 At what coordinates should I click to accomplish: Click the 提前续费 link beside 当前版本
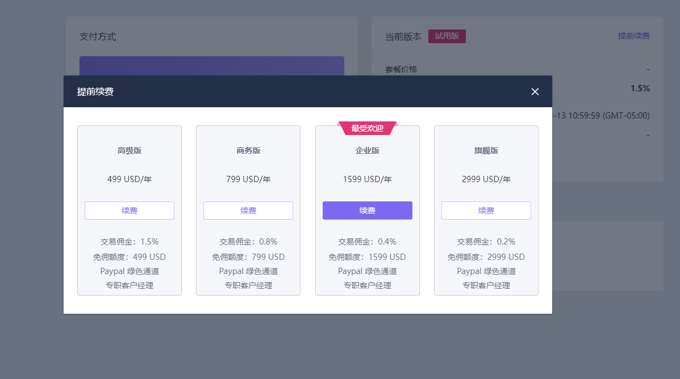[633, 36]
